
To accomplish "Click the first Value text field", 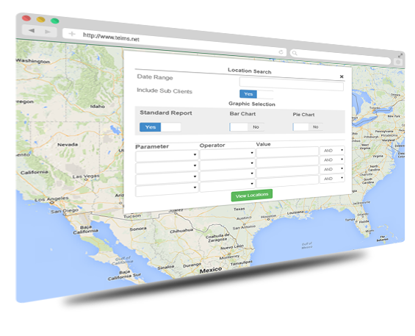I will point(287,152).
